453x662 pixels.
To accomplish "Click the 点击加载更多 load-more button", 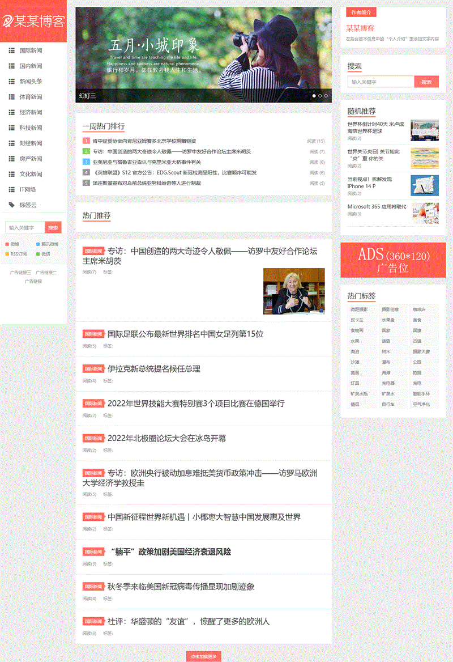I will pyautogui.click(x=203, y=656).
